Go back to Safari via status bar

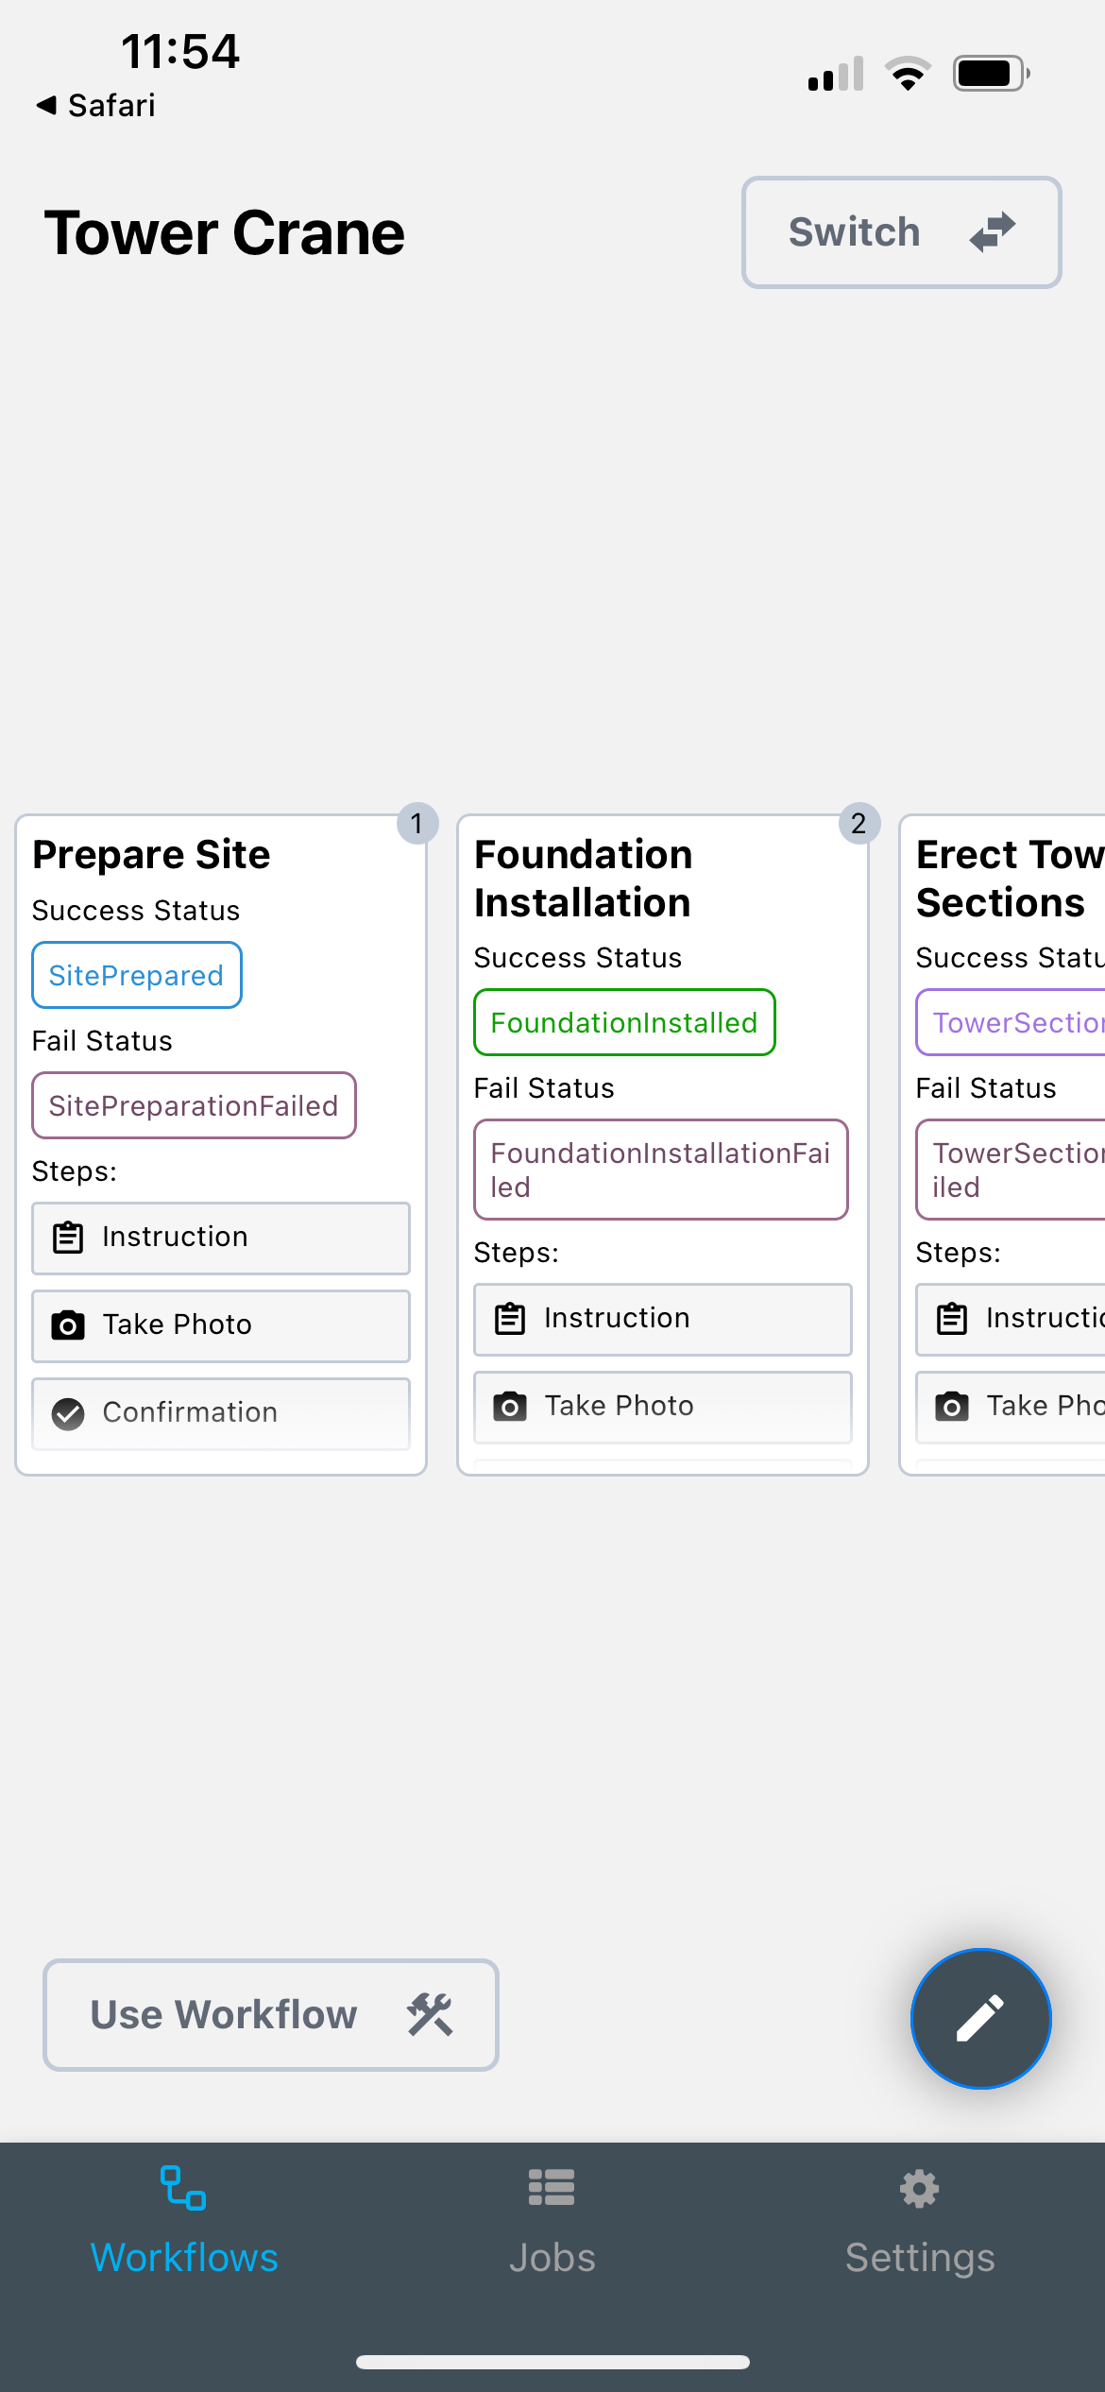coord(96,105)
